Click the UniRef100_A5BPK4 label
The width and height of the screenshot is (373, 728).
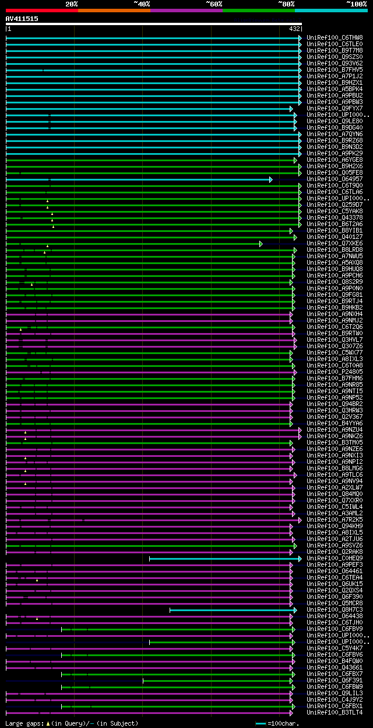[x=335, y=89]
